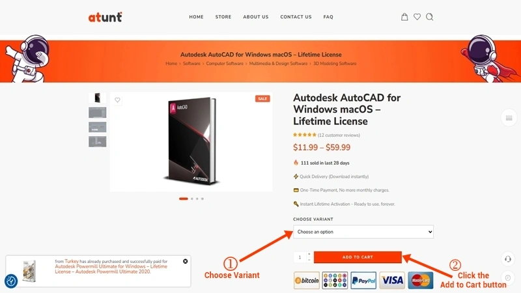Add product to wishlist via heart on image

pyautogui.click(x=117, y=100)
